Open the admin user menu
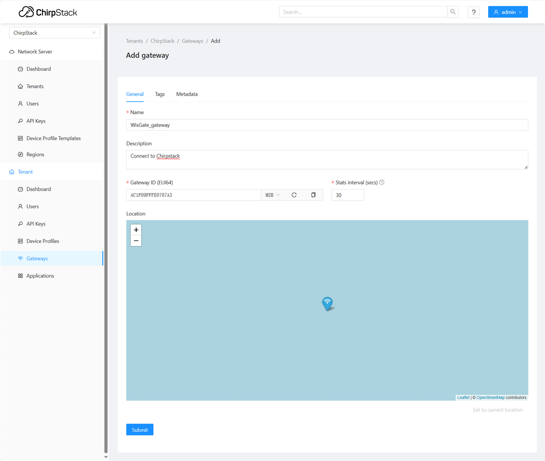 click(508, 12)
